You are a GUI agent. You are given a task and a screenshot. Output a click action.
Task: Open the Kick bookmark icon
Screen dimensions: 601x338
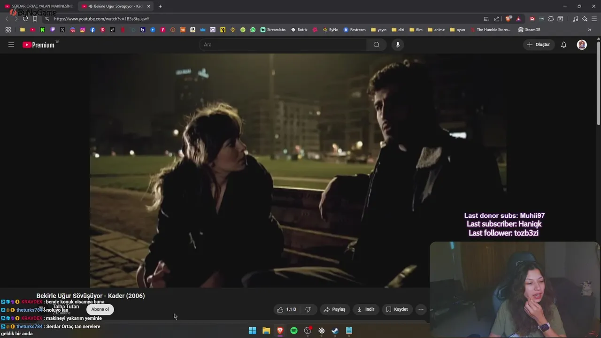click(x=42, y=30)
